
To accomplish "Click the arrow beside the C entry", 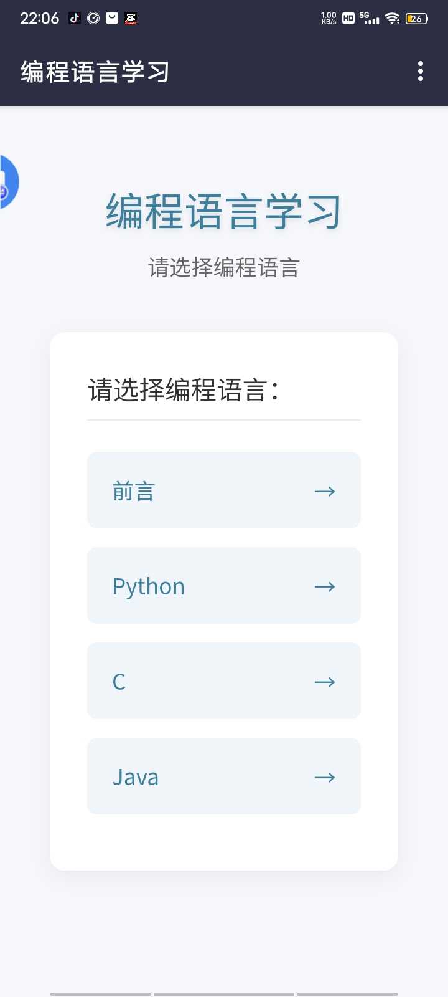I will 325,682.
